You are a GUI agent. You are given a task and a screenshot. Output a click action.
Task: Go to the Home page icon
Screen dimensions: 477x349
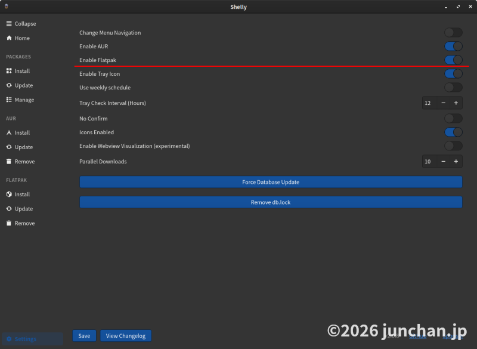pyautogui.click(x=9, y=38)
